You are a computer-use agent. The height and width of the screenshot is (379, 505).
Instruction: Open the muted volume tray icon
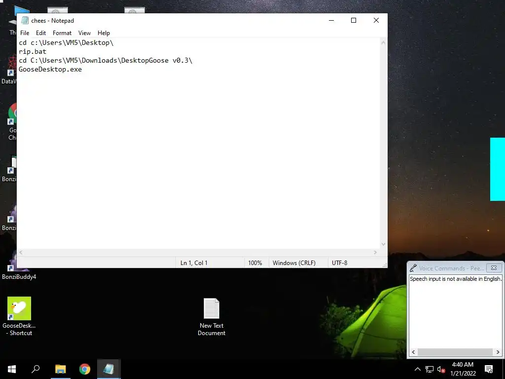tap(441, 369)
